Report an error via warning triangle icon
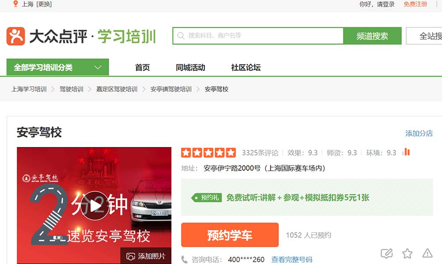Image resolution: width=442 pixels, height=264 pixels. (427, 253)
